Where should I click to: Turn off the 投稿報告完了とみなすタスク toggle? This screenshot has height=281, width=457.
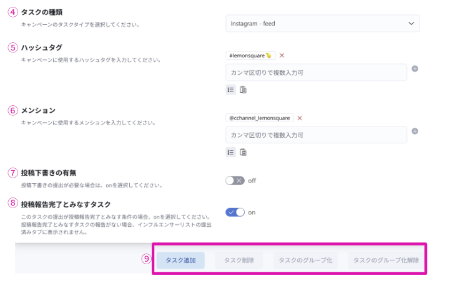(235, 212)
